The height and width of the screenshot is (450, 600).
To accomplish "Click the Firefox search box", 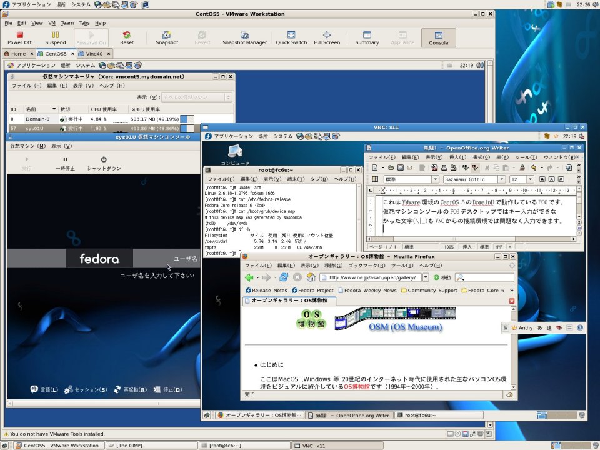I will coord(484,277).
